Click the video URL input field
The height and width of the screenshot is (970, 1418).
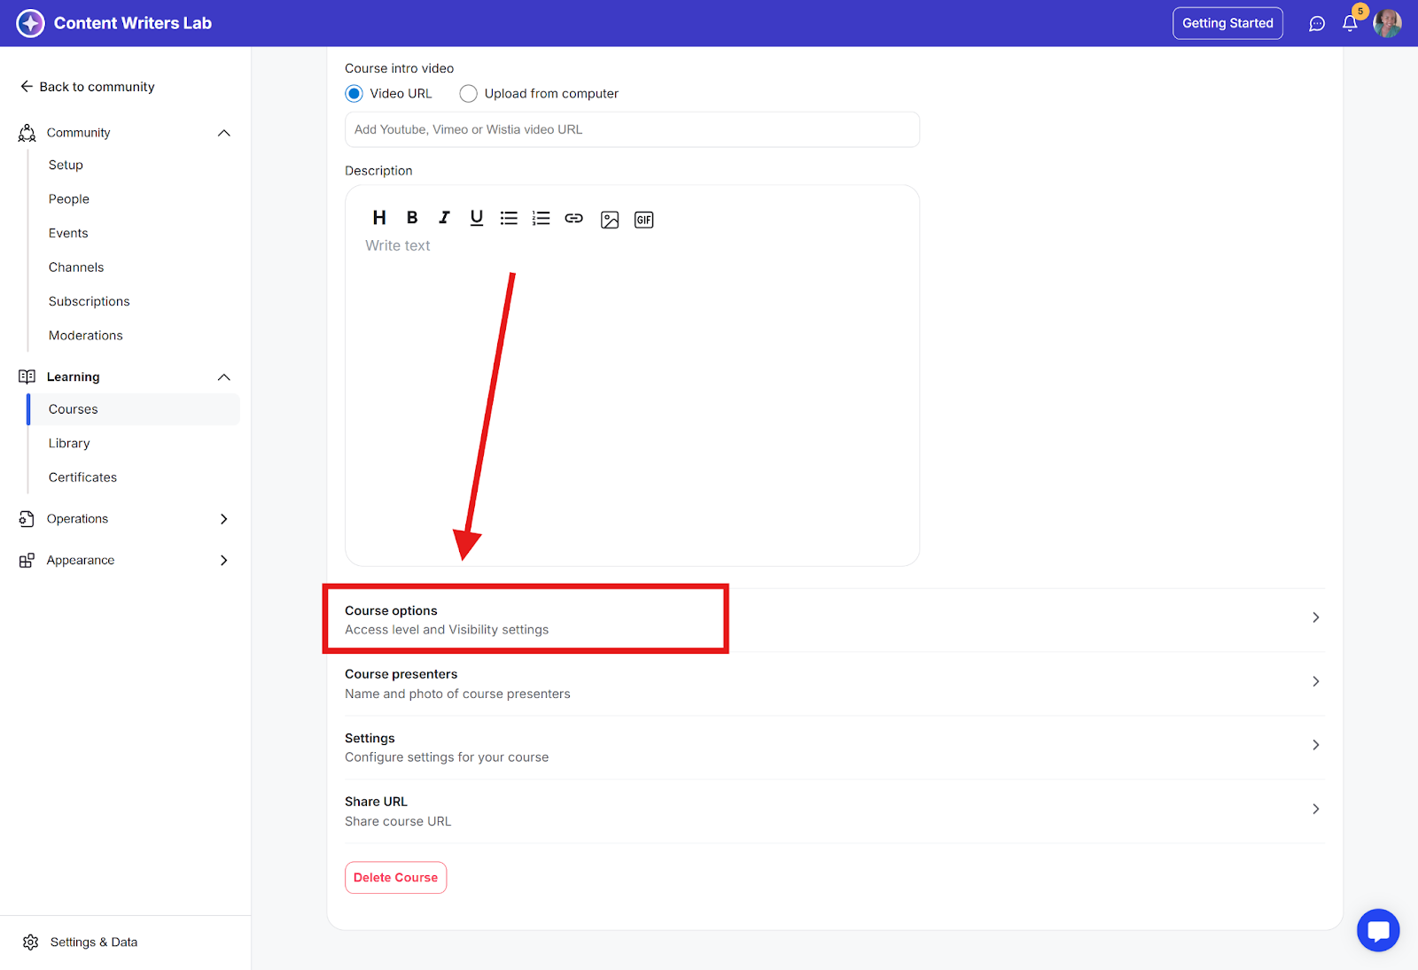click(x=632, y=129)
